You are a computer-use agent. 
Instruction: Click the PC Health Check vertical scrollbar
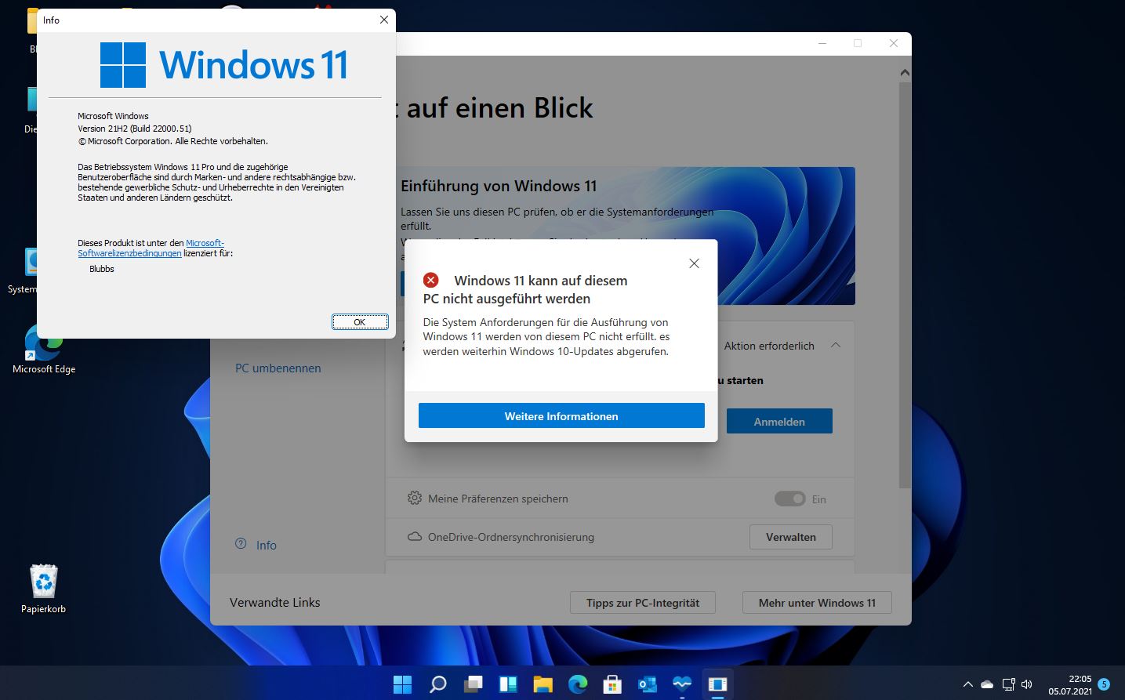pos(905,284)
